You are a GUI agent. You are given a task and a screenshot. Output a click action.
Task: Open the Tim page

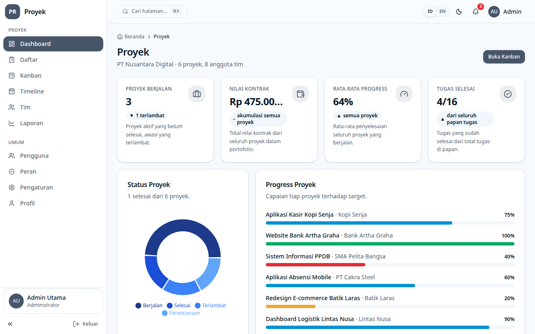pos(53,107)
